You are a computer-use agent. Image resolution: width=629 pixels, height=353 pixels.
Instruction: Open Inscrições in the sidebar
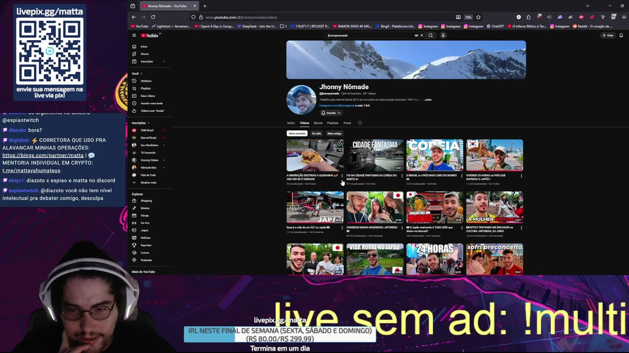coord(146,61)
